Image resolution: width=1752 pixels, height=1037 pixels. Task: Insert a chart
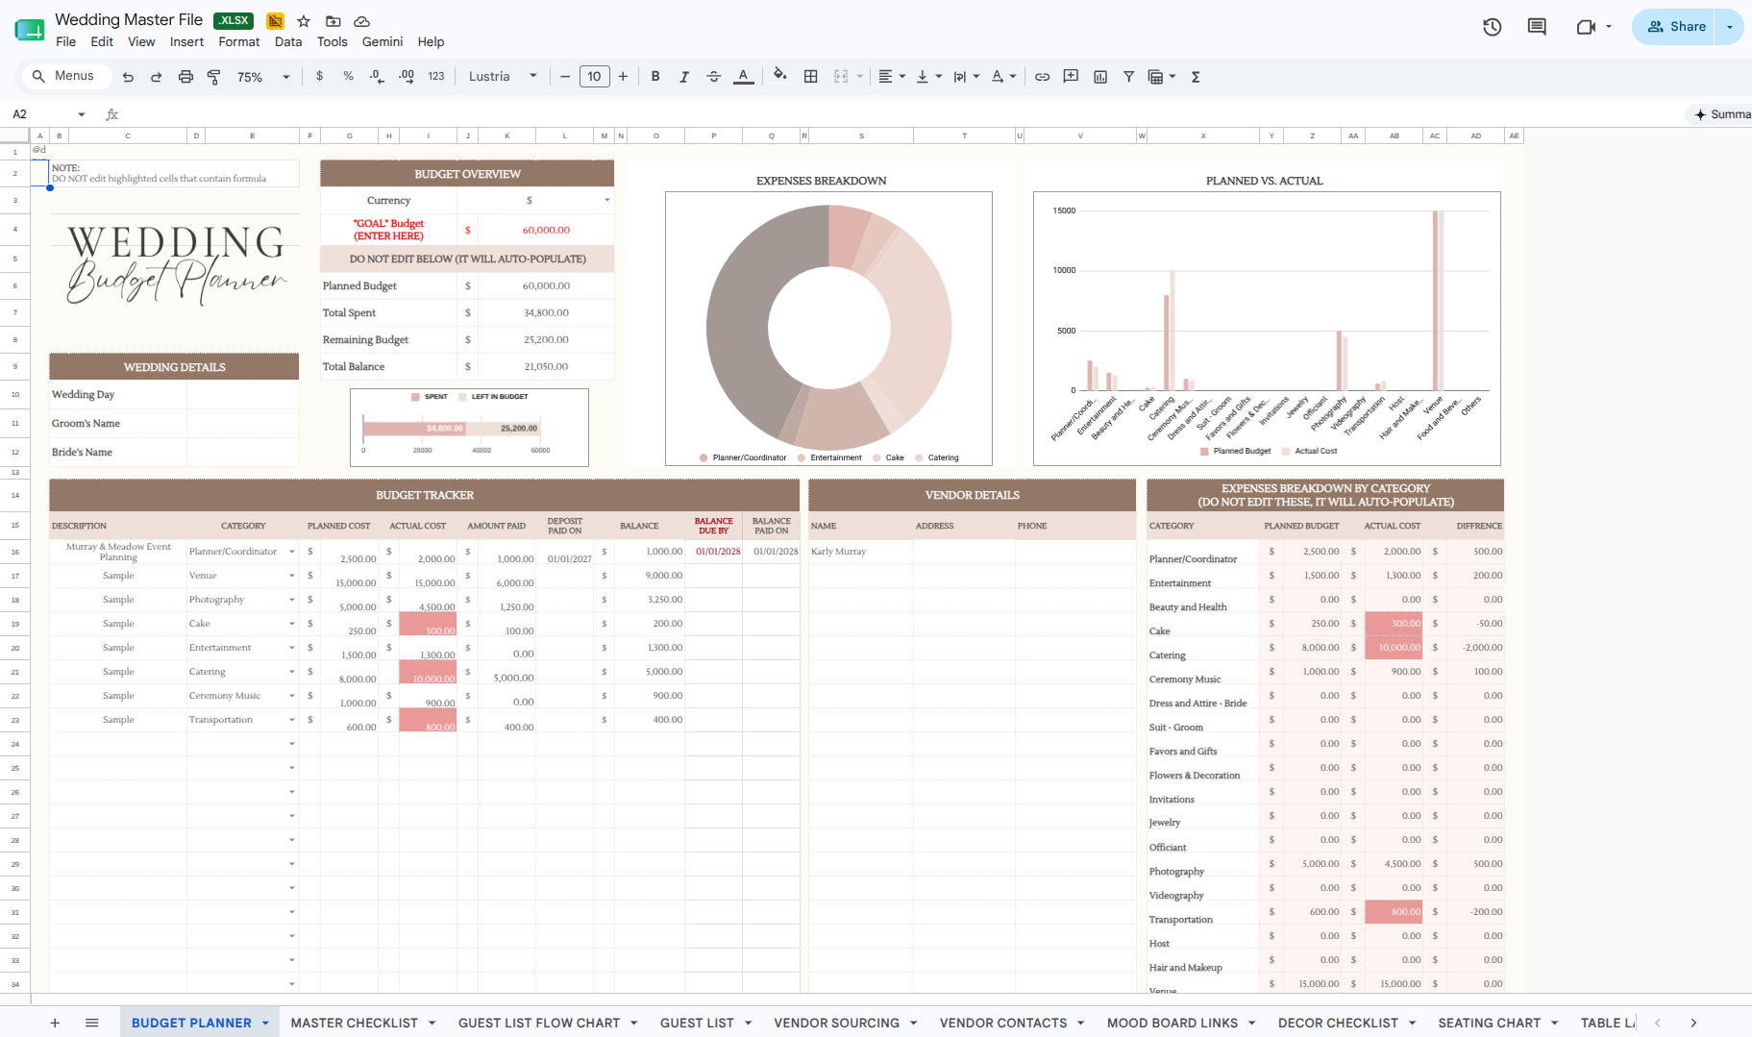[x=1100, y=77]
